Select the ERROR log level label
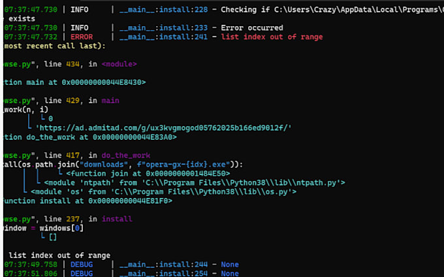Image resolution: width=444 pixels, height=277 pixels. (x=82, y=37)
